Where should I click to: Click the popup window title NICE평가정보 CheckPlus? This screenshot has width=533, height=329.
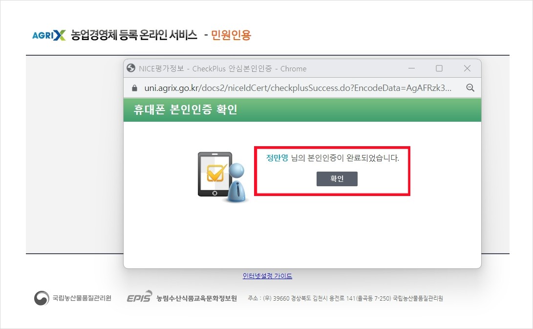pyautogui.click(x=223, y=69)
